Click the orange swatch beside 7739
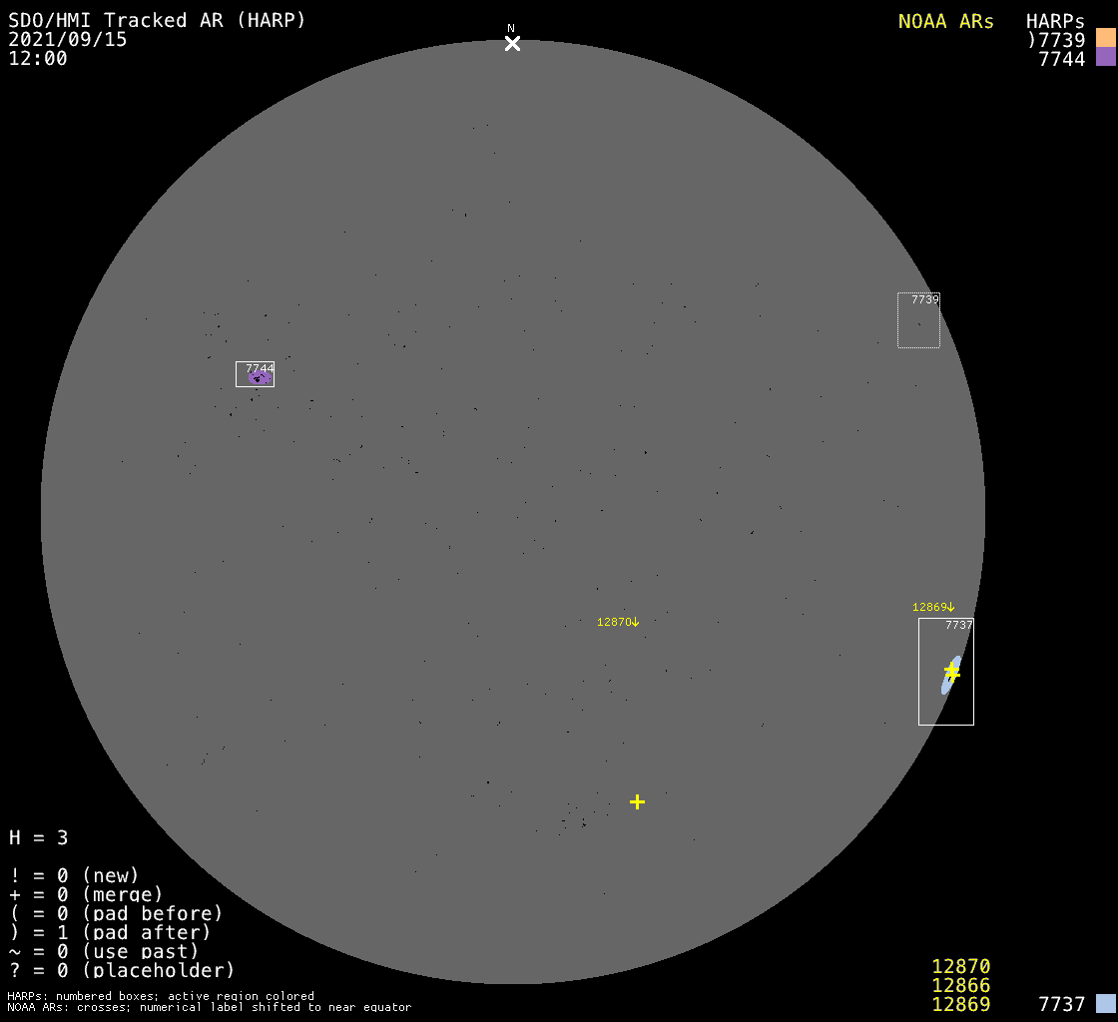This screenshot has width=1118, height=1022. 1105,38
